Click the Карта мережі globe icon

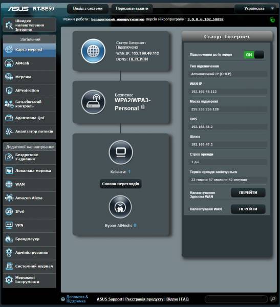(9, 50)
